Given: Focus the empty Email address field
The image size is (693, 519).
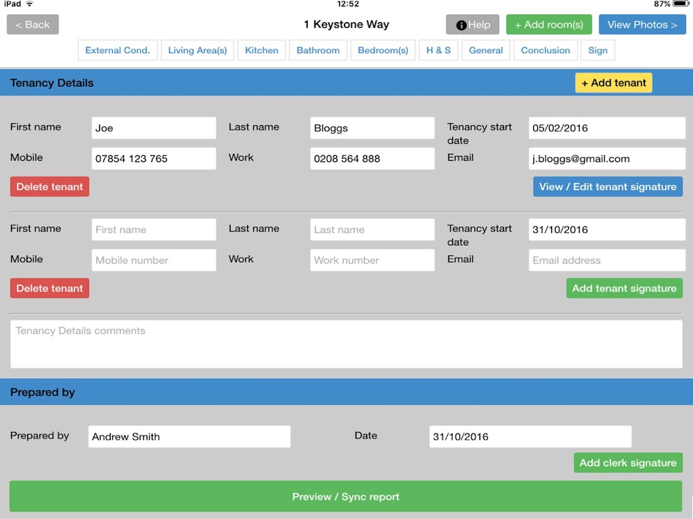Looking at the screenshot, I should 607,260.
